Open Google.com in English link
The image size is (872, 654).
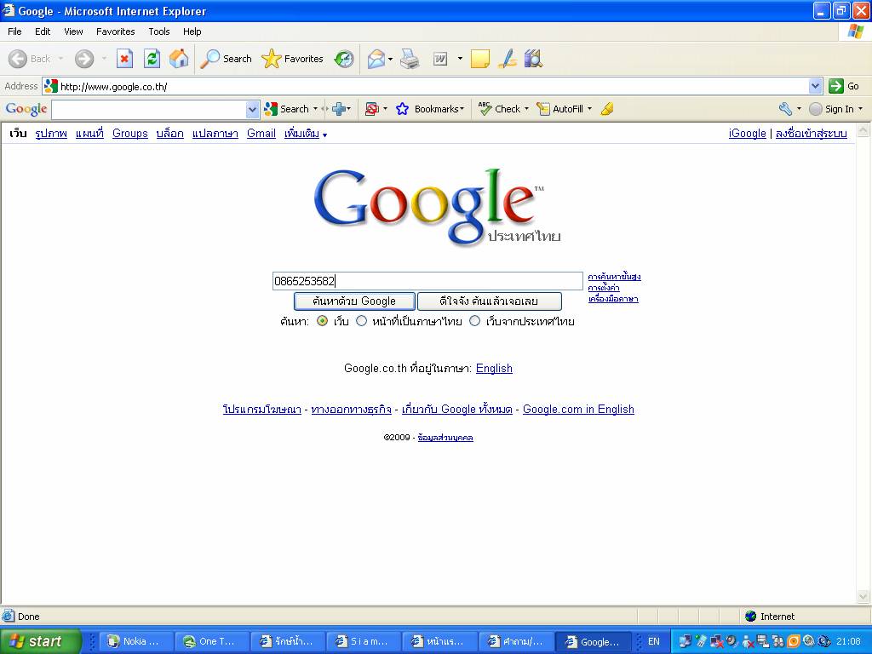[578, 410]
